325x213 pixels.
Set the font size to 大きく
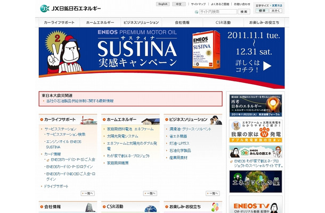pyautogui.click(x=275, y=11)
